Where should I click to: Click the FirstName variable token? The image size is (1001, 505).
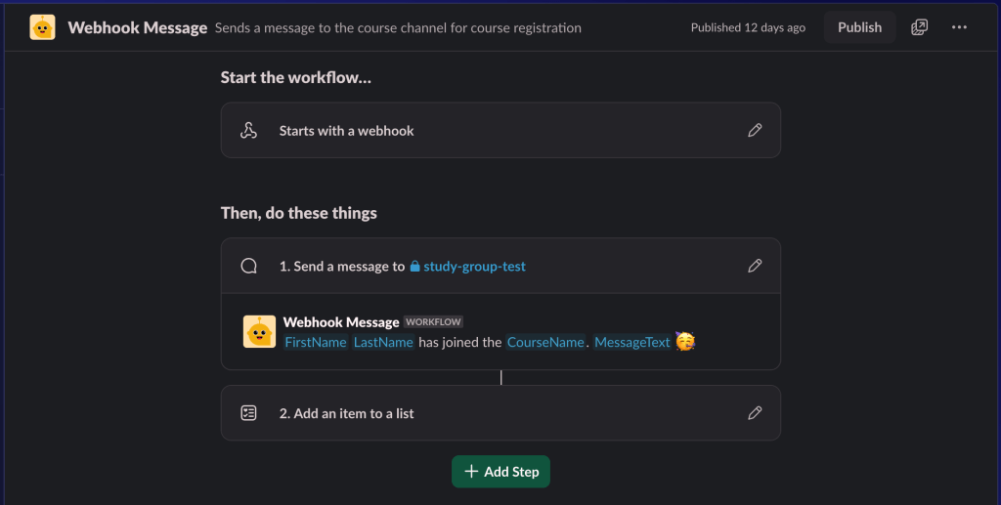[316, 343]
